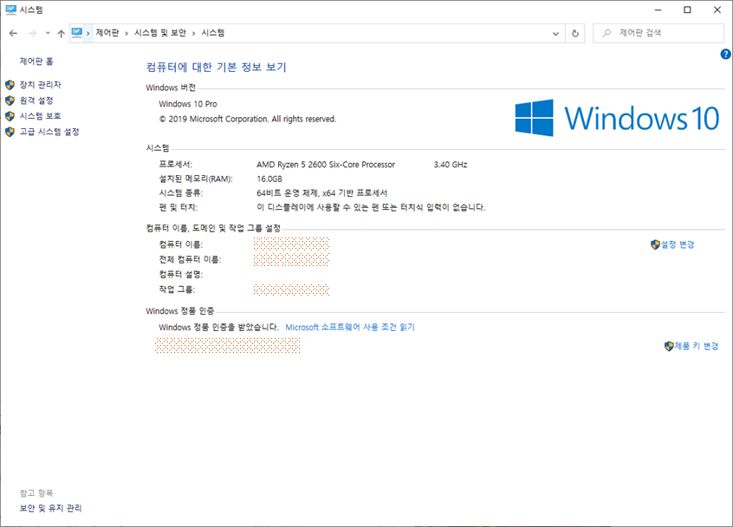The height and width of the screenshot is (527, 733).
Task: Click the pen and touch status text
Action: pos(371,207)
